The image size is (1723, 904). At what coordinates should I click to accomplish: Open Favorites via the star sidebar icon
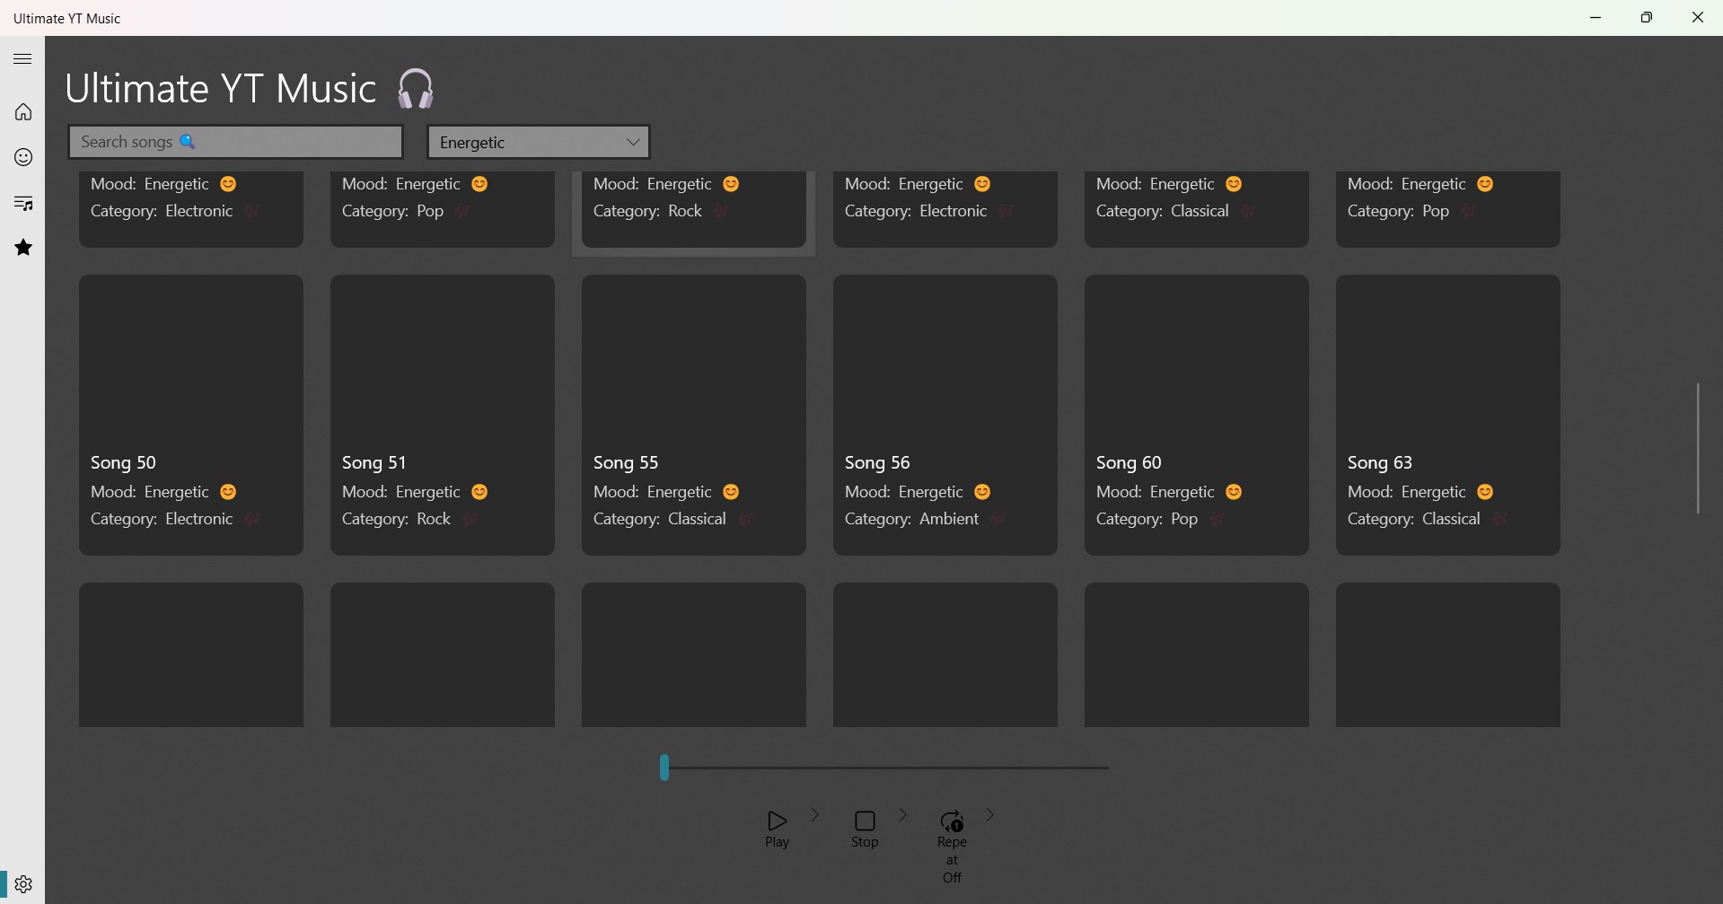22,247
